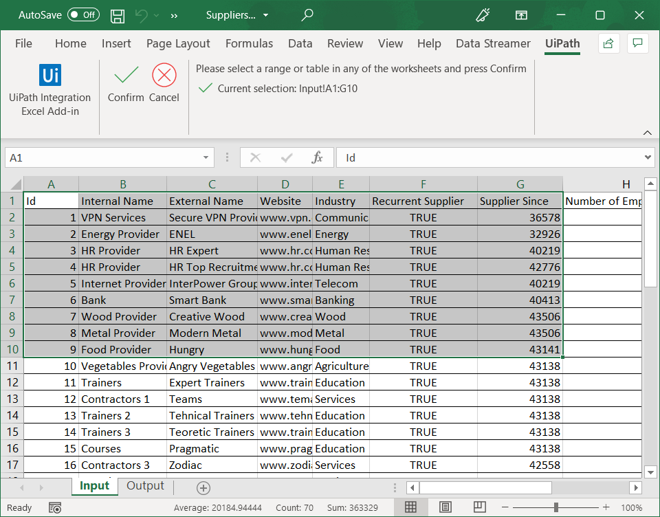Viewport: 660px width, 517px height.
Task: Click the inking pen icon near top right
Action: pyautogui.click(x=483, y=14)
